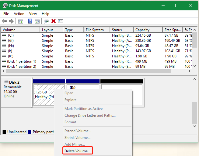This screenshot has height=156, width=199.
Task: Open the Help question-mark toolbar icon
Action: (x=30, y=21)
